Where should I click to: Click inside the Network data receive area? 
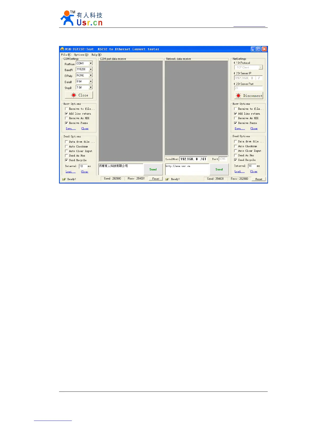[196, 108]
